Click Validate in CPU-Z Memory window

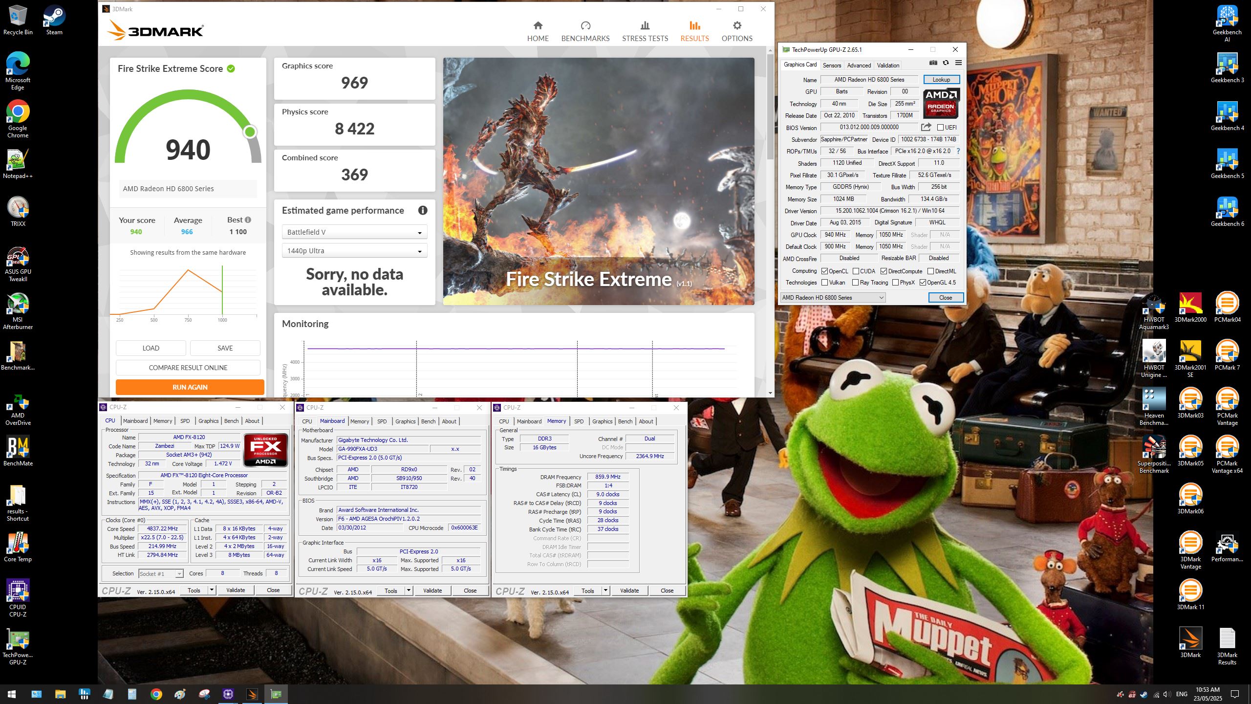(x=629, y=591)
